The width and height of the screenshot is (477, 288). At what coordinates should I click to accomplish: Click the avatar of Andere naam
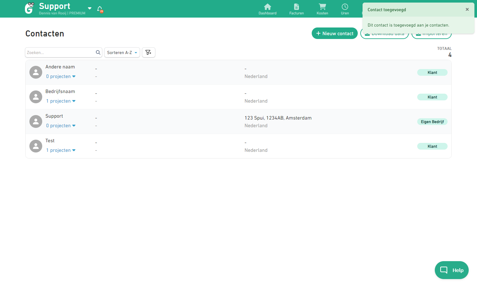click(36, 72)
